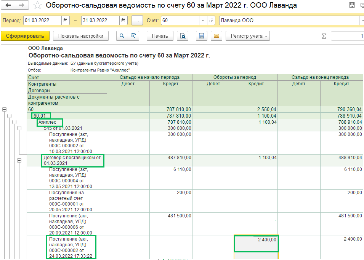Viewport: 364px width, 260px height.
Task: Open calendar for start date 01.03.2022
Action: 66,21
